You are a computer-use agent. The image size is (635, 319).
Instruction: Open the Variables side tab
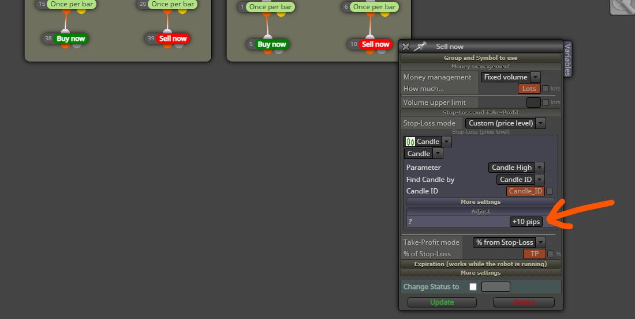(x=567, y=59)
